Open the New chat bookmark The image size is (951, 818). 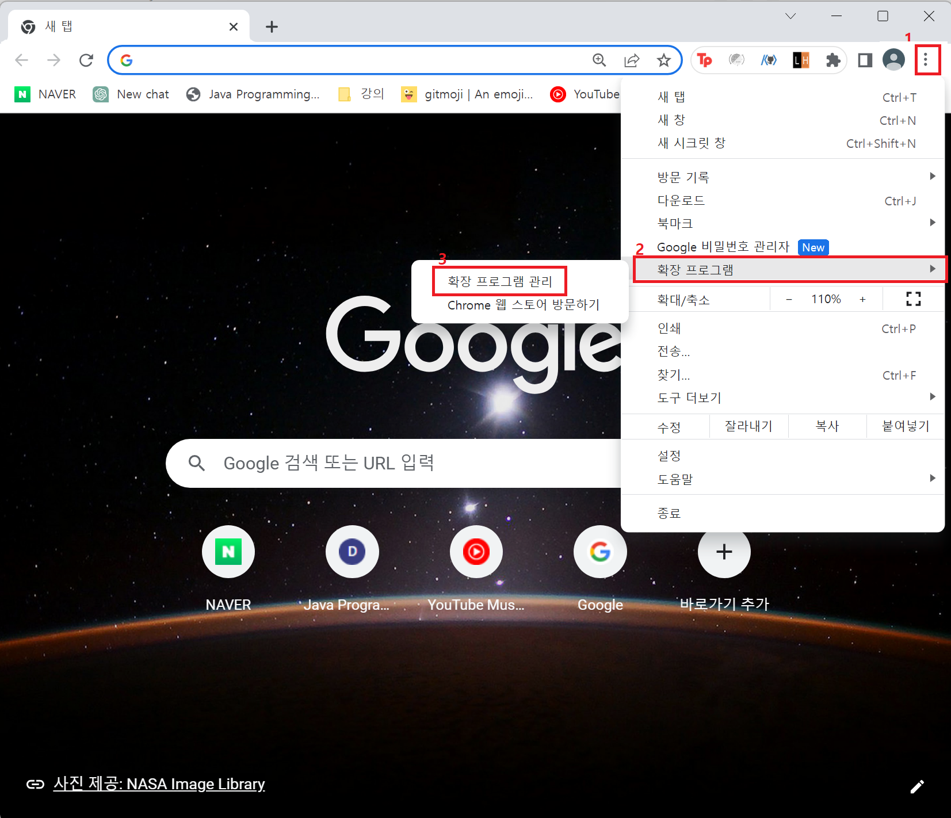(131, 94)
